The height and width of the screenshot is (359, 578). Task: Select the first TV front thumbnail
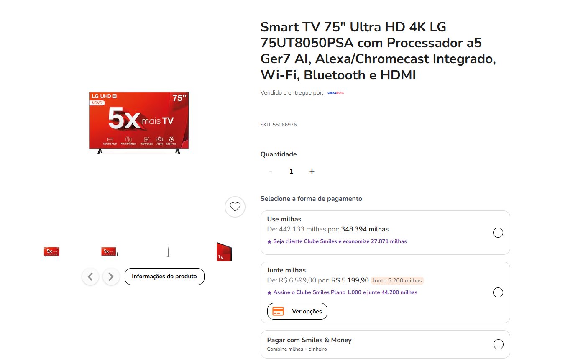[x=51, y=251]
